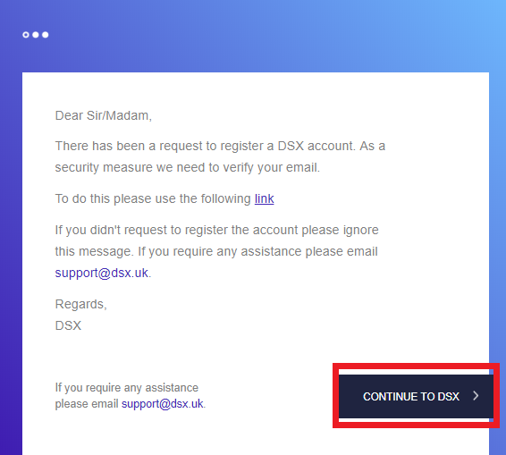Image resolution: width=506 pixels, height=455 pixels.
Task: Click the 'CONTINUE TO DSX' button label text
Action: point(411,397)
